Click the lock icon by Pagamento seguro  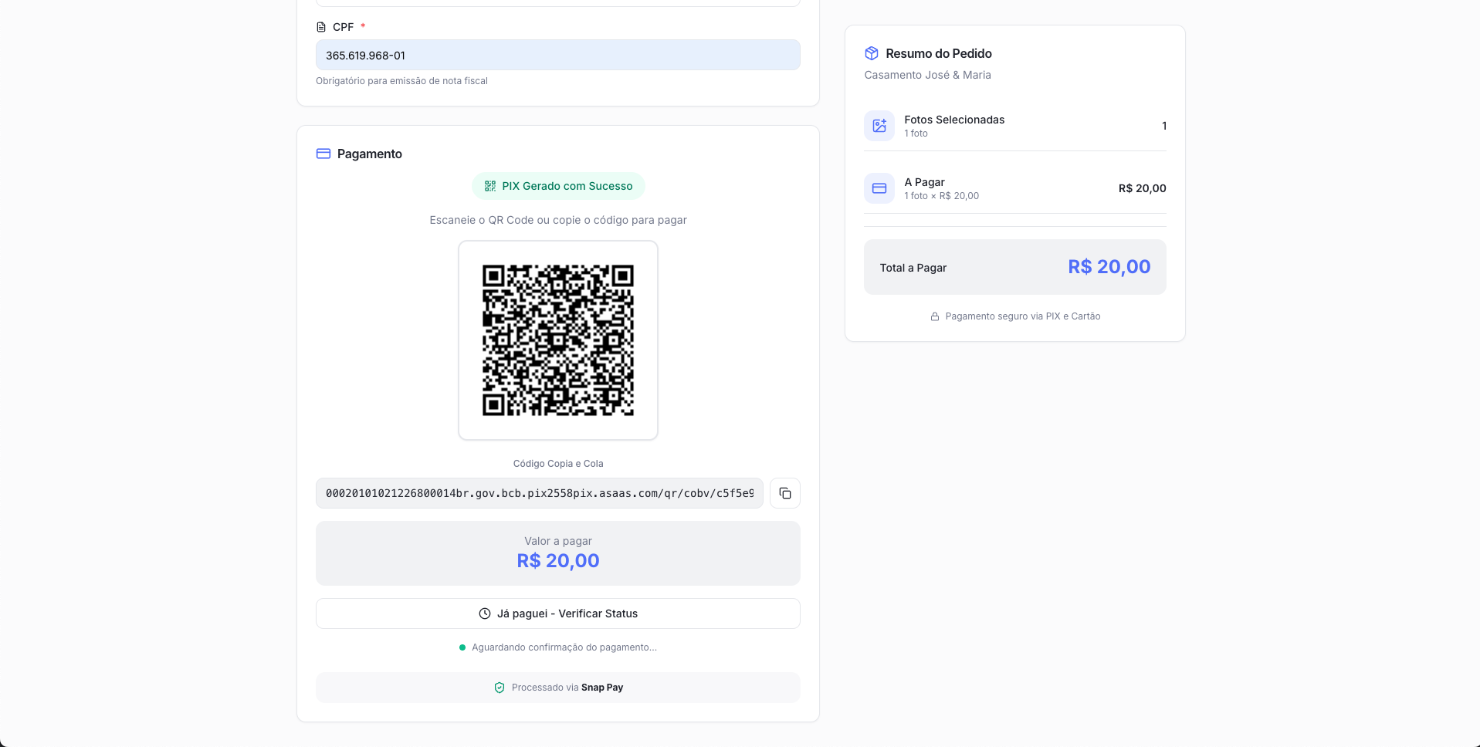tap(935, 316)
